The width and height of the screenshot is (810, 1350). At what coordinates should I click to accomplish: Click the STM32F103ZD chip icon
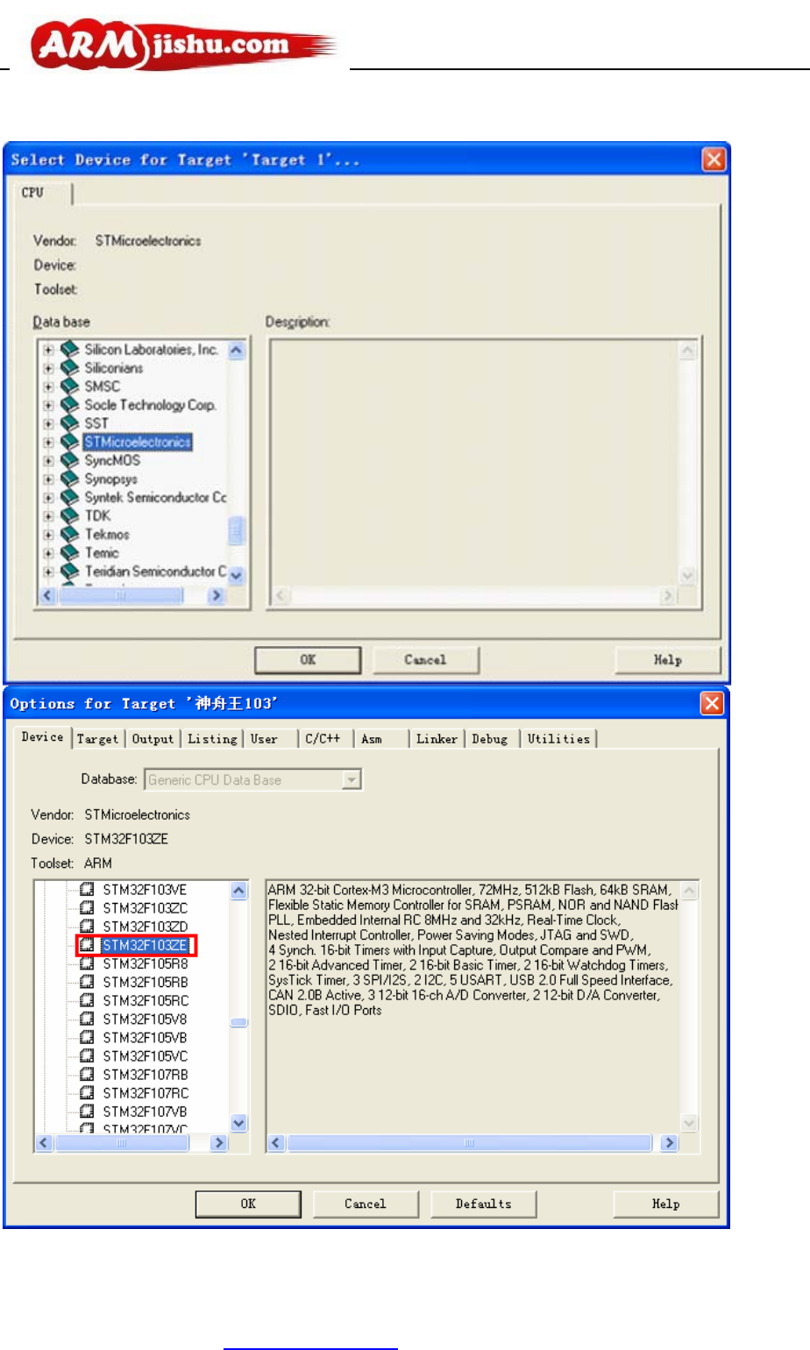point(87,926)
